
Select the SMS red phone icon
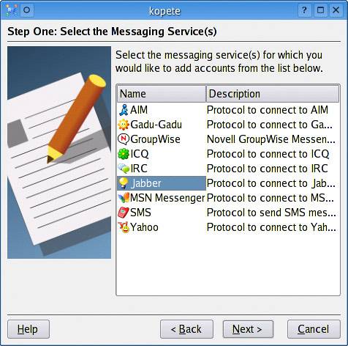click(x=124, y=213)
